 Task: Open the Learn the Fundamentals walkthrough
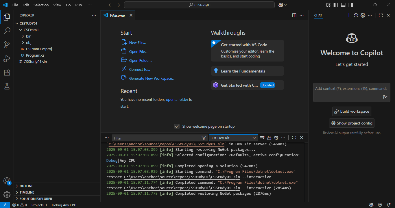point(248,71)
